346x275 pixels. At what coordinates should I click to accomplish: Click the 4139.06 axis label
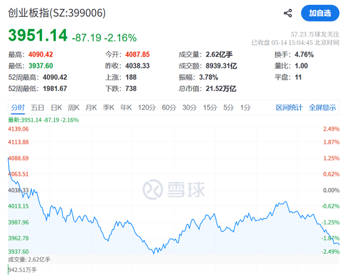[x=18, y=129]
